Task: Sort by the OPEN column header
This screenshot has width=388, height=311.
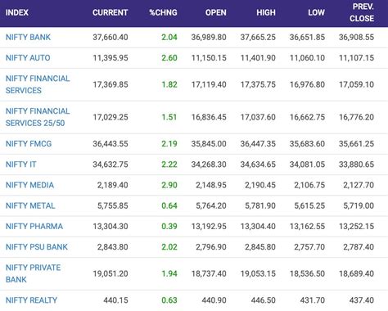Action: [x=216, y=12]
